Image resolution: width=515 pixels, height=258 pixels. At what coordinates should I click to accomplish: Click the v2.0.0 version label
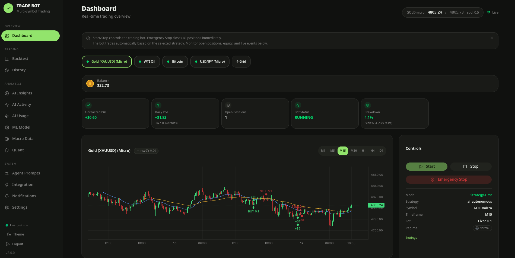10,253
